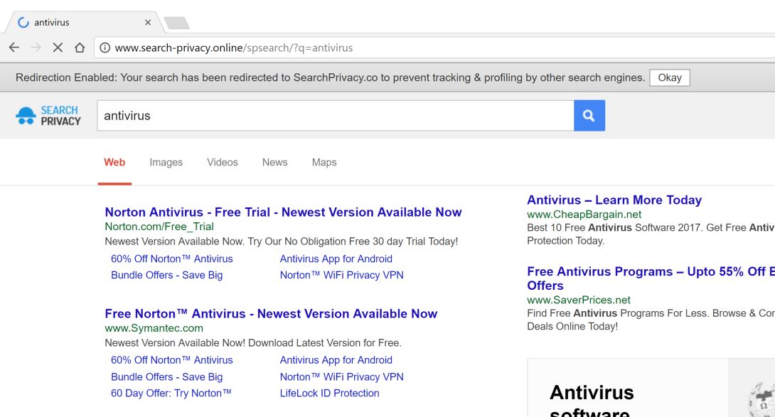
Task: Switch to the Videos results tab
Action: pyautogui.click(x=223, y=162)
